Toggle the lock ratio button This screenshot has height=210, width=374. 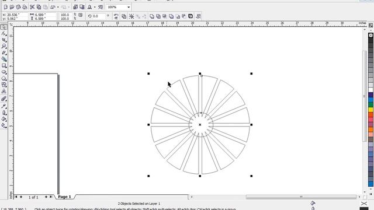click(x=81, y=15)
